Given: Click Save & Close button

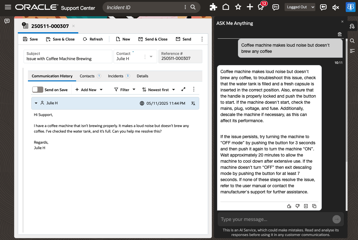Looking at the screenshot, I should 60,39.
